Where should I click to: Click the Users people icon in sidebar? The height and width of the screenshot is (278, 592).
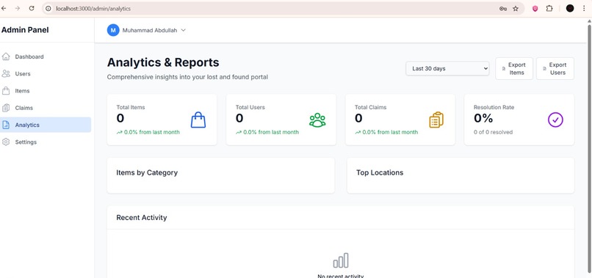click(6, 73)
